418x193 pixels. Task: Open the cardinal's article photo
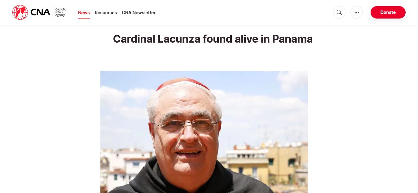(x=204, y=132)
